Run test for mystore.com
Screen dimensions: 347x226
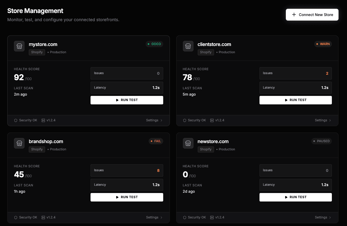127,100
